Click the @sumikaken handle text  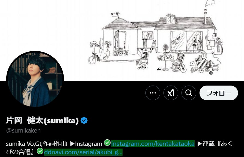click(23, 131)
